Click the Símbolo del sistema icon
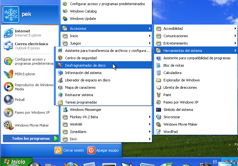Image resolution: width=238 pixels, height=166 pixels. click(159, 110)
